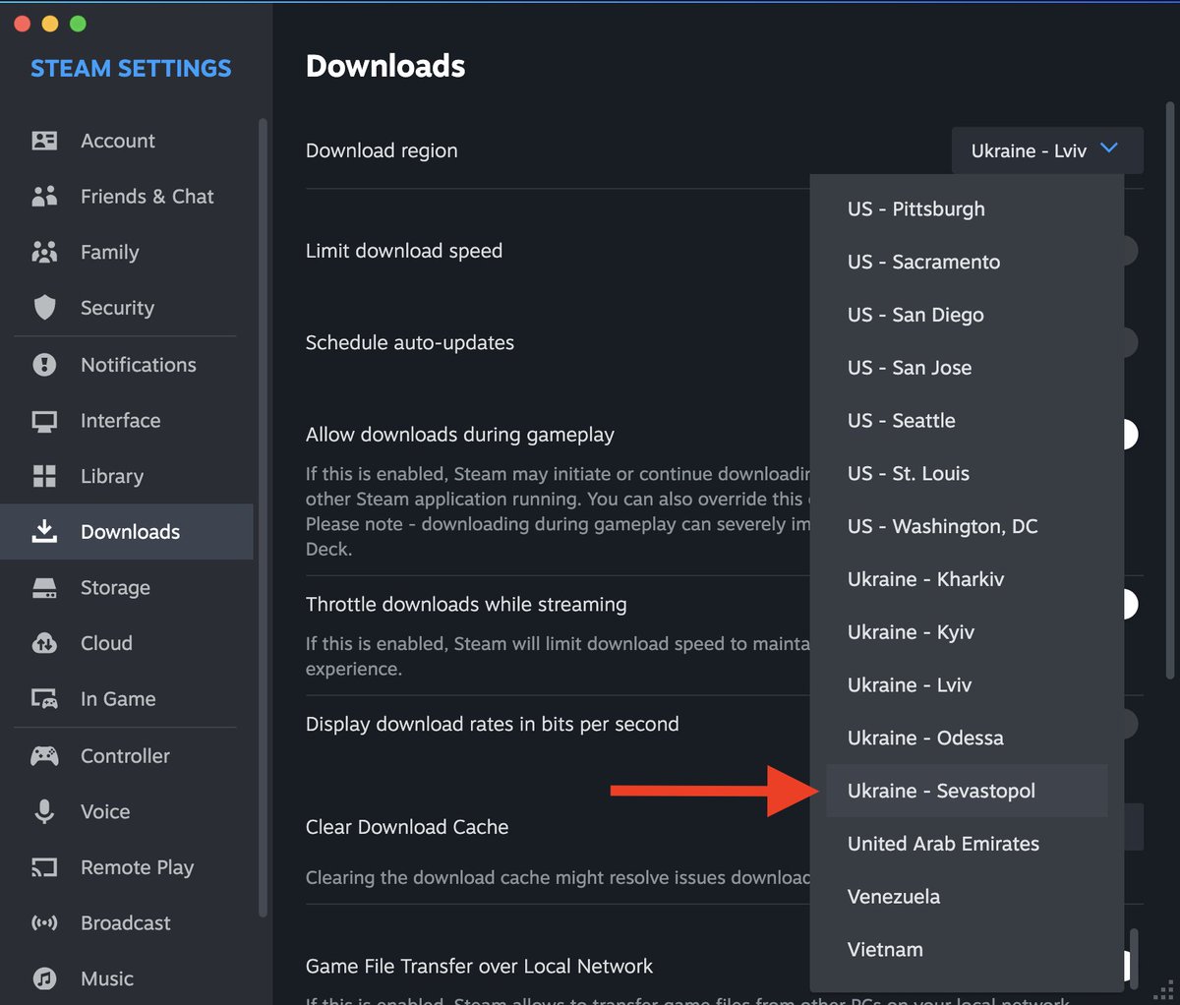Click the STEAM SETTINGS title
Screen dimensions: 1180x1005
point(131,68)
